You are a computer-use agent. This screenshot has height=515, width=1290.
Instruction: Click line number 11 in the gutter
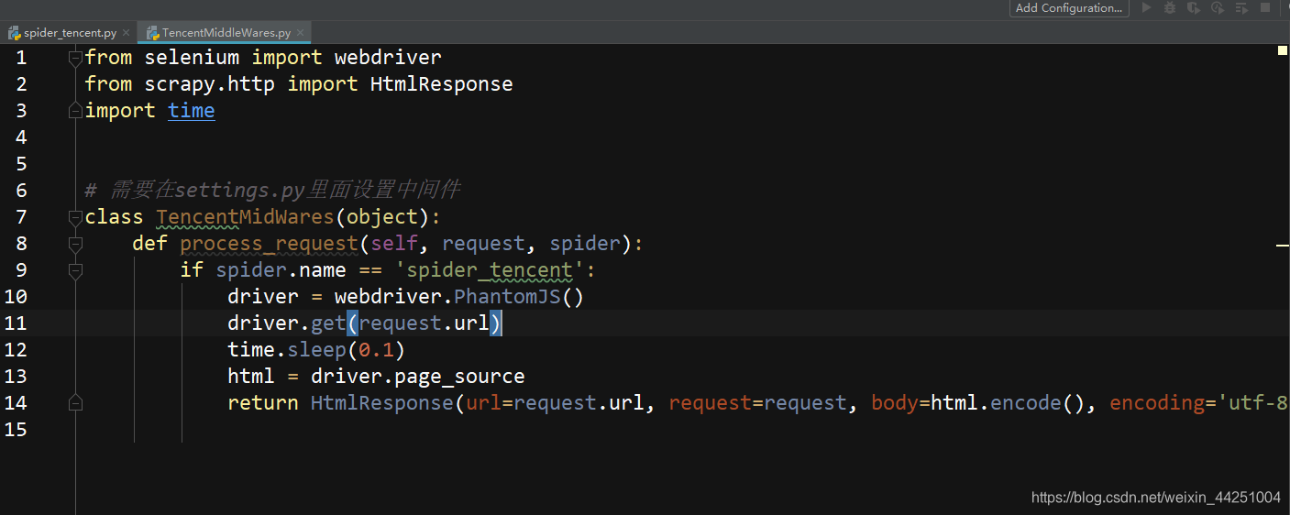(16, 323)
